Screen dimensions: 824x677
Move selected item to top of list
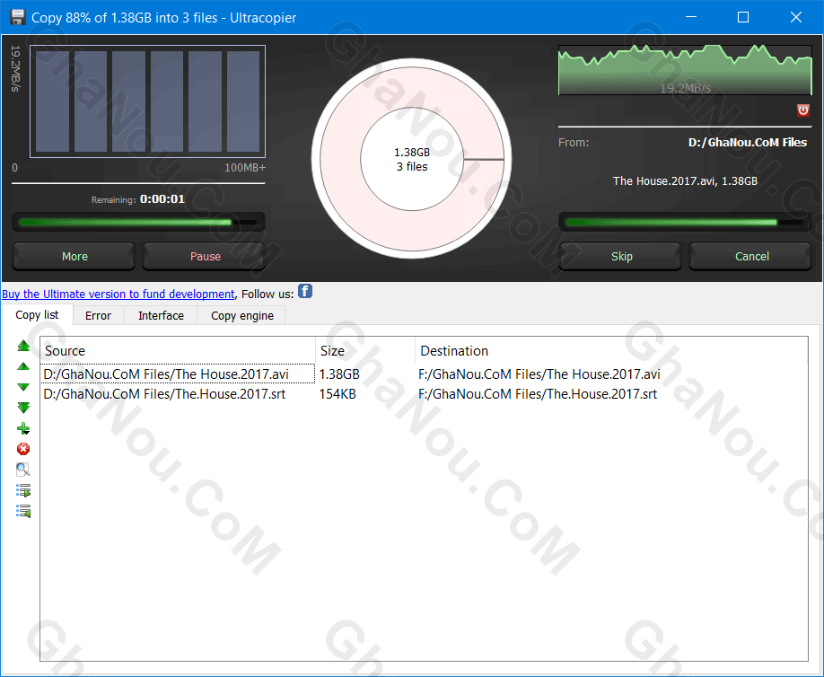[23, 346]
